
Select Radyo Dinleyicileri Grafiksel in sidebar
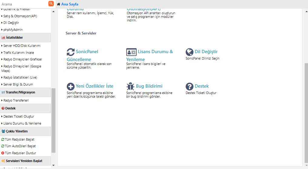(23, 59)
